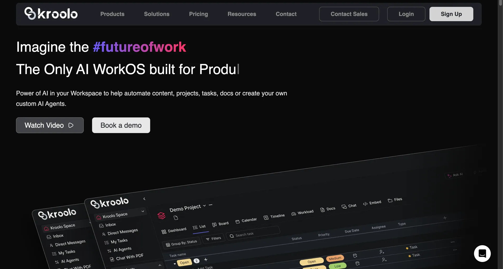This screenshot has width=503, height=269.
Task: Click the Filters button
Action: coord(213,239)
